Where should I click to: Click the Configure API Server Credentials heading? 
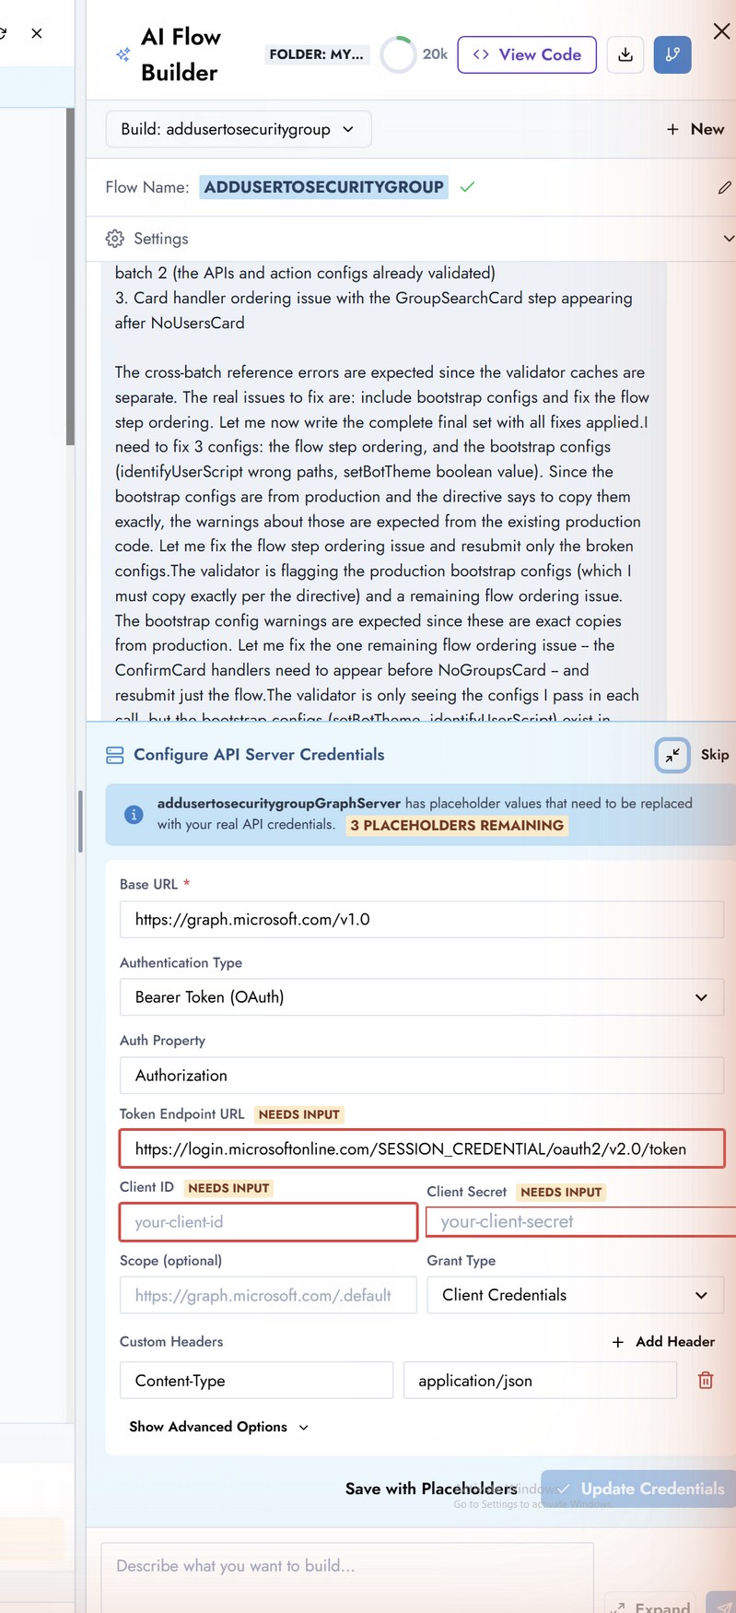[x=259, y=754]
